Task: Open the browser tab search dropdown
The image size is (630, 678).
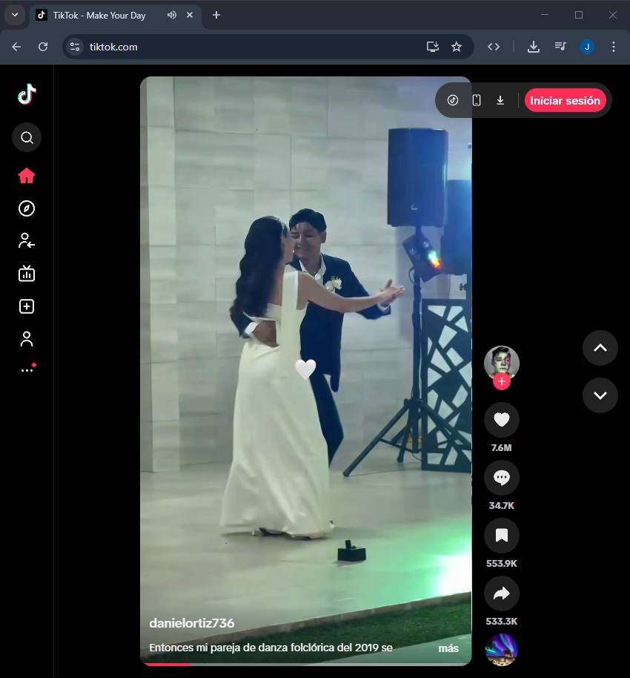Action: point(14,15)
